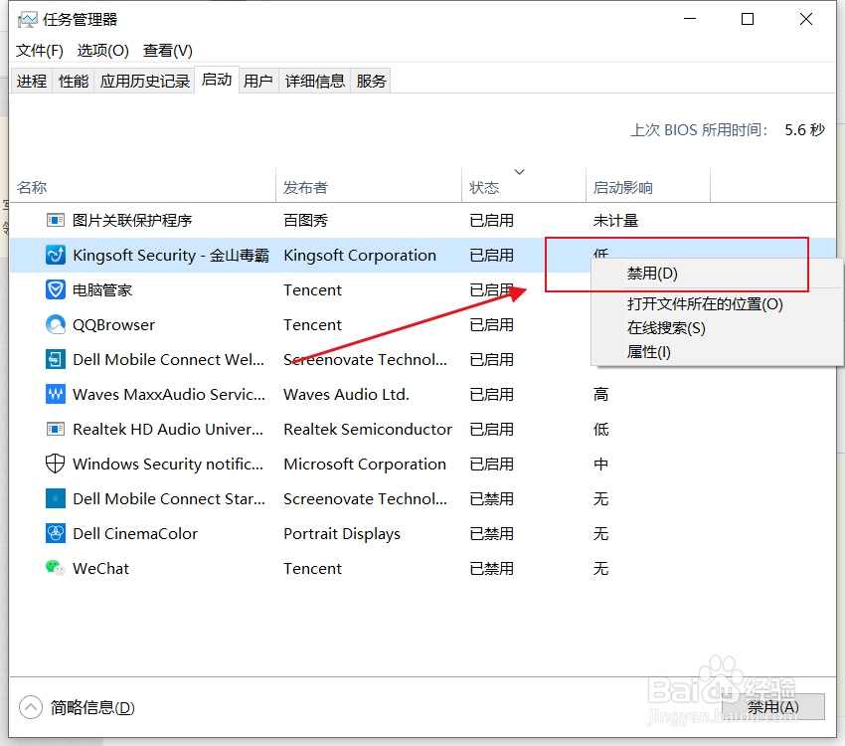Screen dimensions: 845x746
Task: Click the WeChat icon
Action: pyautogui.click(x=55, y=568)
